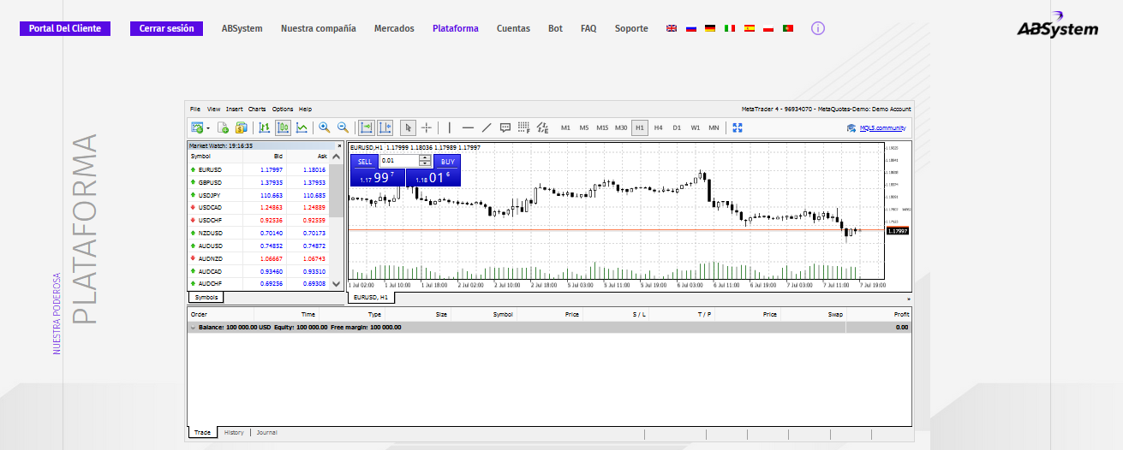Zoom in the chart with magnifier plus
This screenshot has height=450, width=1123.
(324, 127)
